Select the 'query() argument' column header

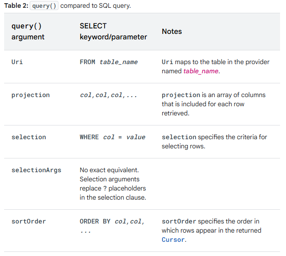pos(28,32)
